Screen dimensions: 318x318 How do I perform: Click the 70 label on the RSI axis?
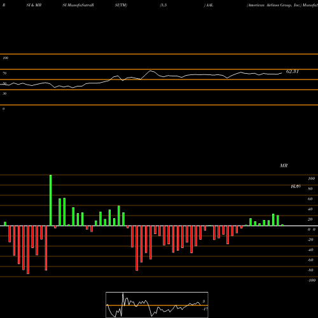click(x=4, y=73)
